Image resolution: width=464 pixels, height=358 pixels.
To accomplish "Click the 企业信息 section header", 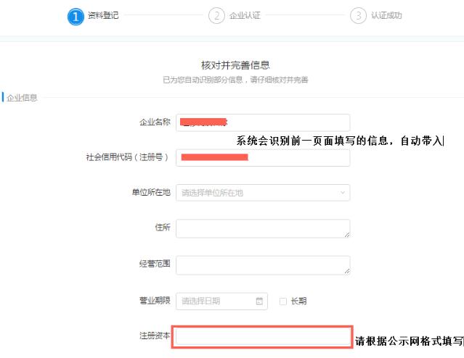I will 22,97.
